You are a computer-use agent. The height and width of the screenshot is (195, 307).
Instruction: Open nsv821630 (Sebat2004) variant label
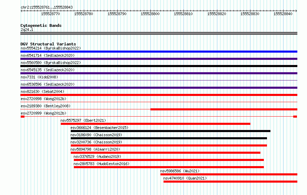(42, 91)
